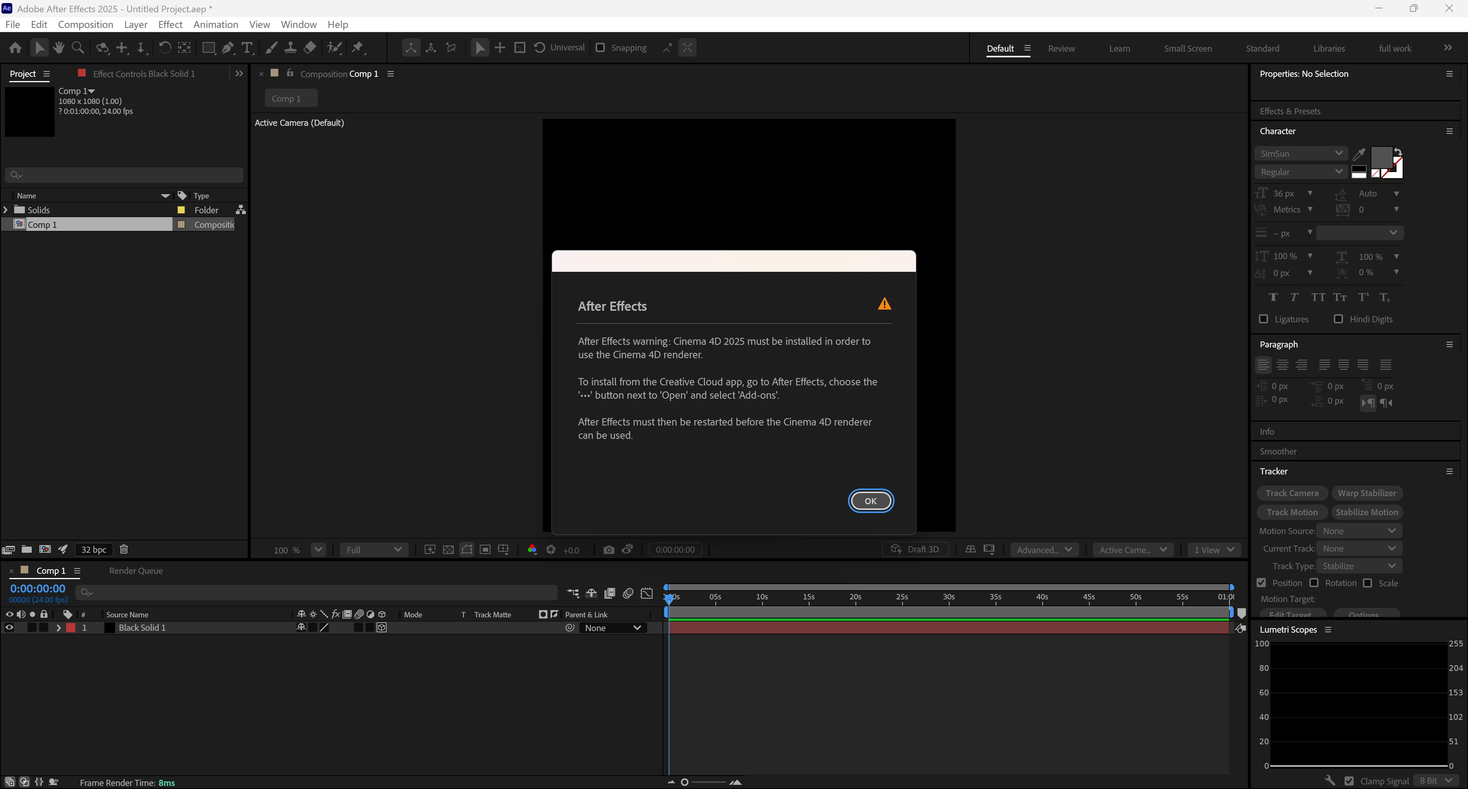Enable the Snapping checkbox
The width and height of the screenshot is (1468, 789).
(x=600, y=48)
